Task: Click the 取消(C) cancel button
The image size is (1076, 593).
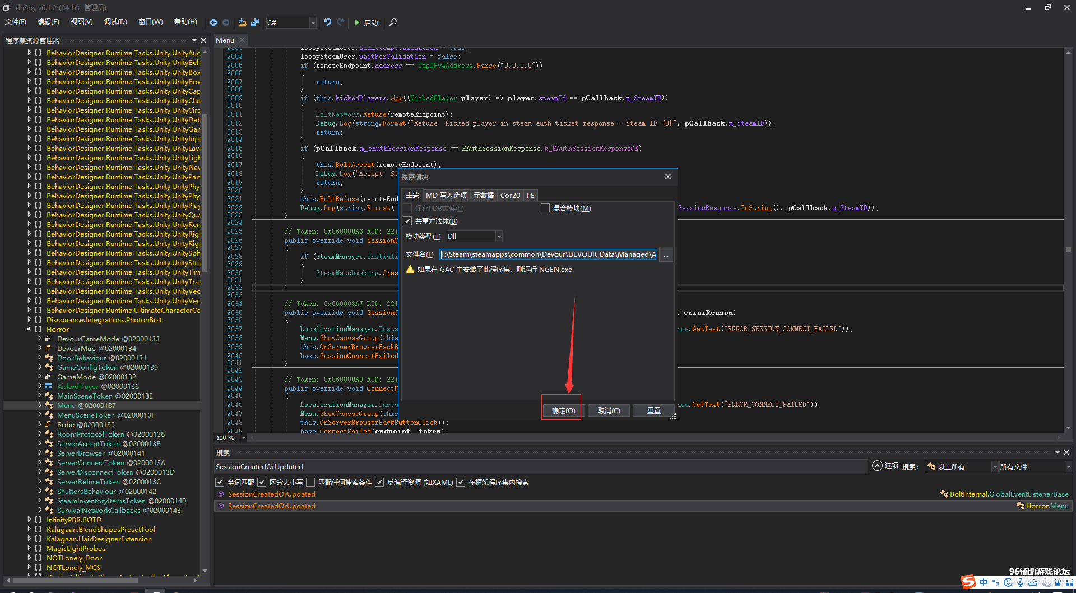Action: coord(609,411)
